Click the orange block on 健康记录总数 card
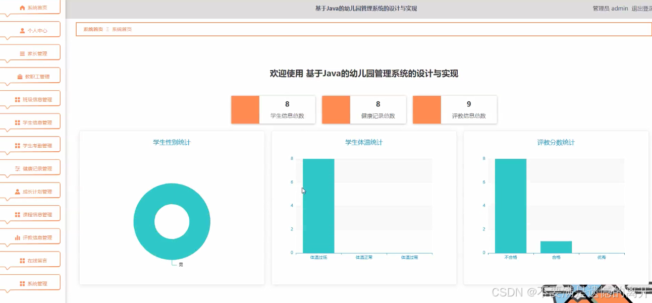The height and width of the screenshot is (303, 652). 336,109
